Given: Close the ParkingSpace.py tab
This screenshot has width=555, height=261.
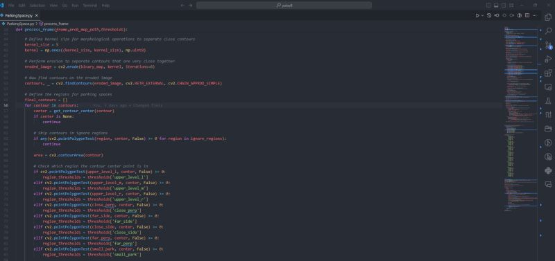Looking at the screenshot, I should (37, 15).
